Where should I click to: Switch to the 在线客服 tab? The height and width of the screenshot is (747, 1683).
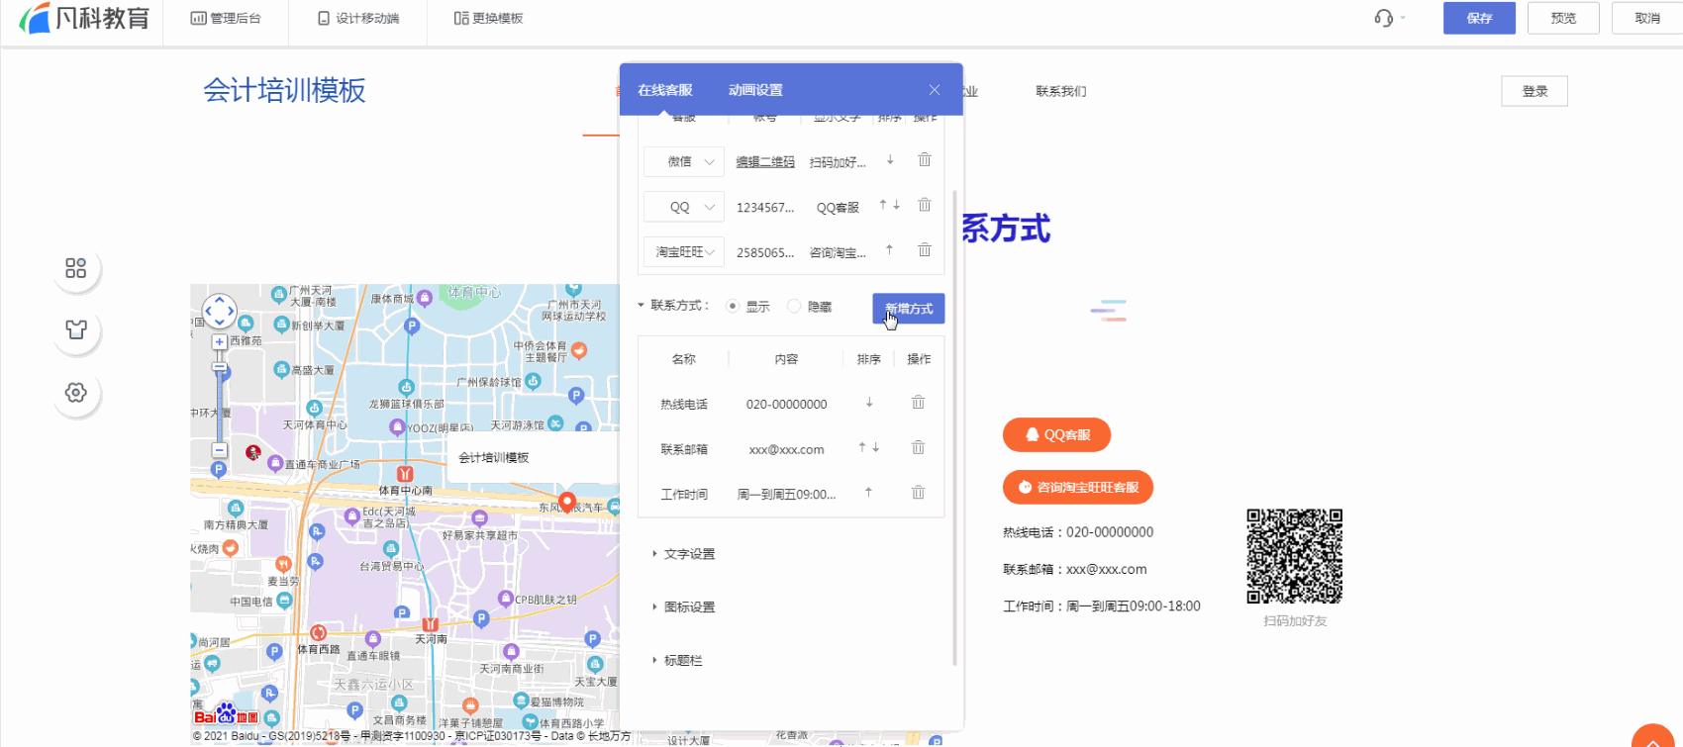(x=665, y=90)
